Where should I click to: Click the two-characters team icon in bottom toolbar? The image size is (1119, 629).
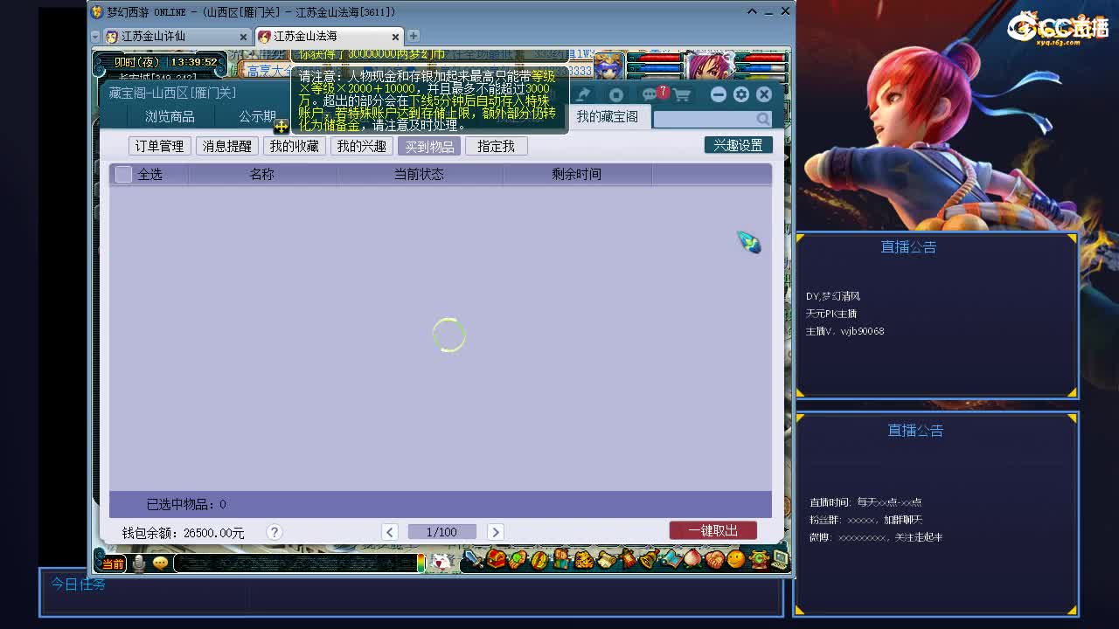tap(561, 559)
